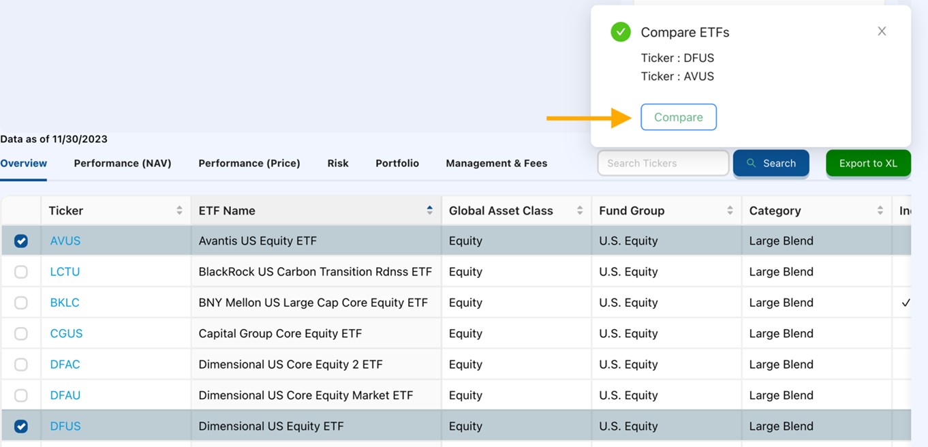This screenshot has height=447, width=928.
Task: Select Dimensional US Core Equity 2 ETF
Action: click(x=316, y=365)
